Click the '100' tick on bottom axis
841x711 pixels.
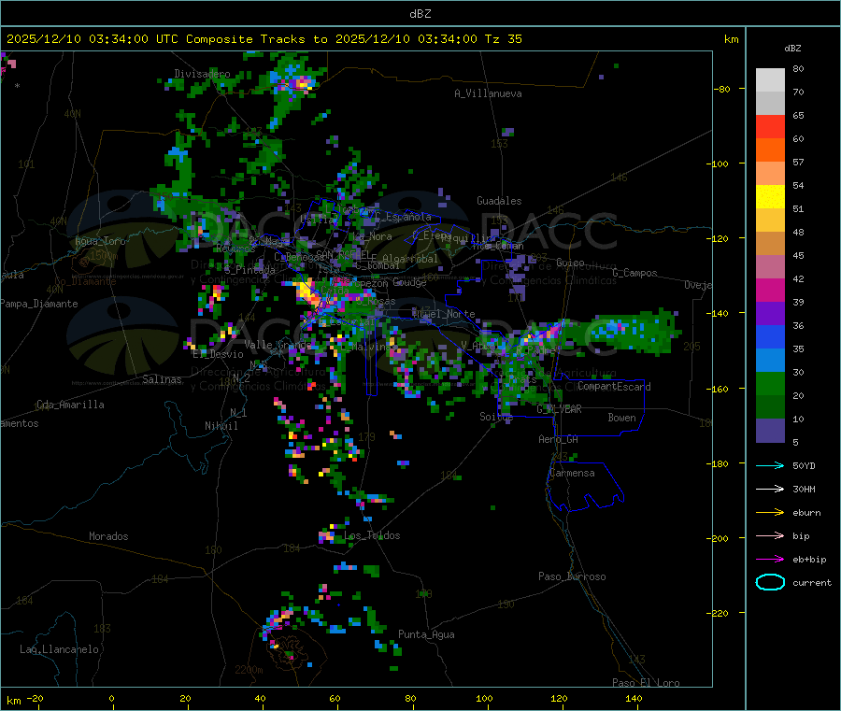pos(484,698)
